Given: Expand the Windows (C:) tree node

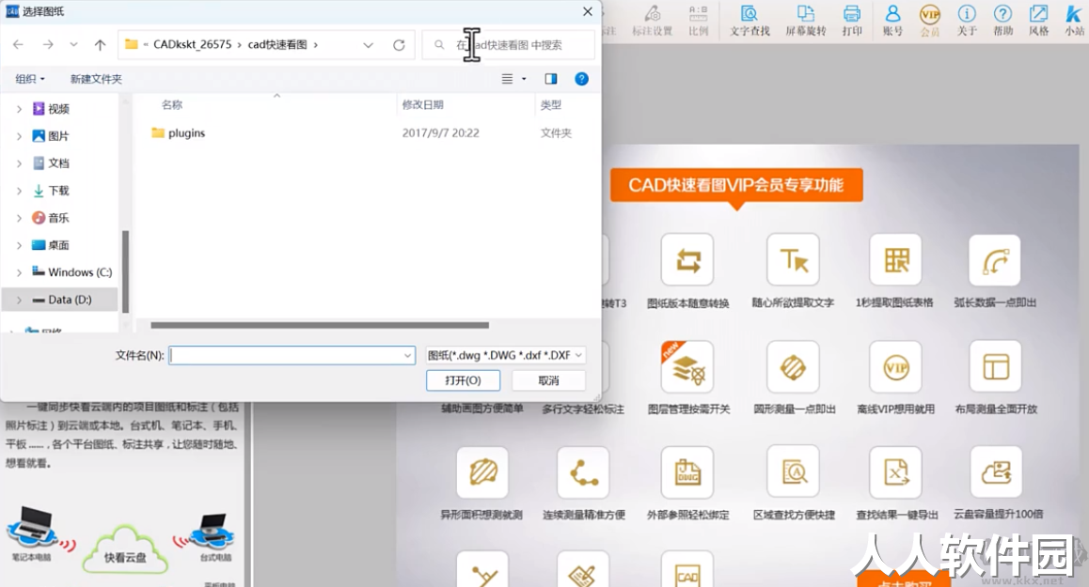Looking at the screenshot, I should [19, 272].
